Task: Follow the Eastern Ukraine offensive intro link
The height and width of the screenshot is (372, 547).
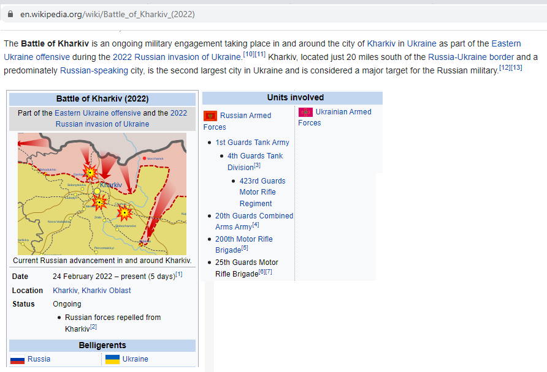Action: point(262,50)
